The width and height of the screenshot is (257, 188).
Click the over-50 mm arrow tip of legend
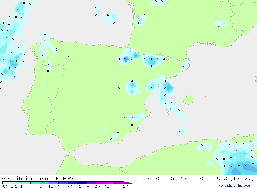pyautogui.click(x=128, y=183)
